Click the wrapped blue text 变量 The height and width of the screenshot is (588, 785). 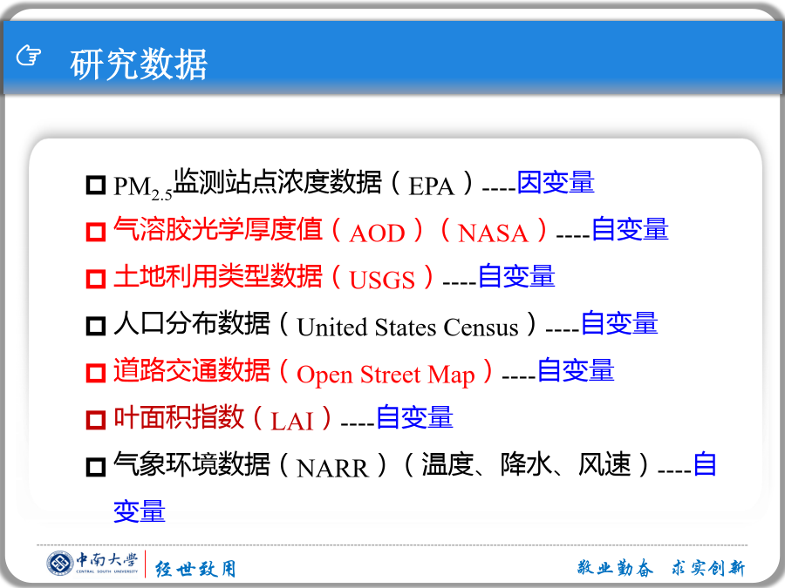click(140, 511)
